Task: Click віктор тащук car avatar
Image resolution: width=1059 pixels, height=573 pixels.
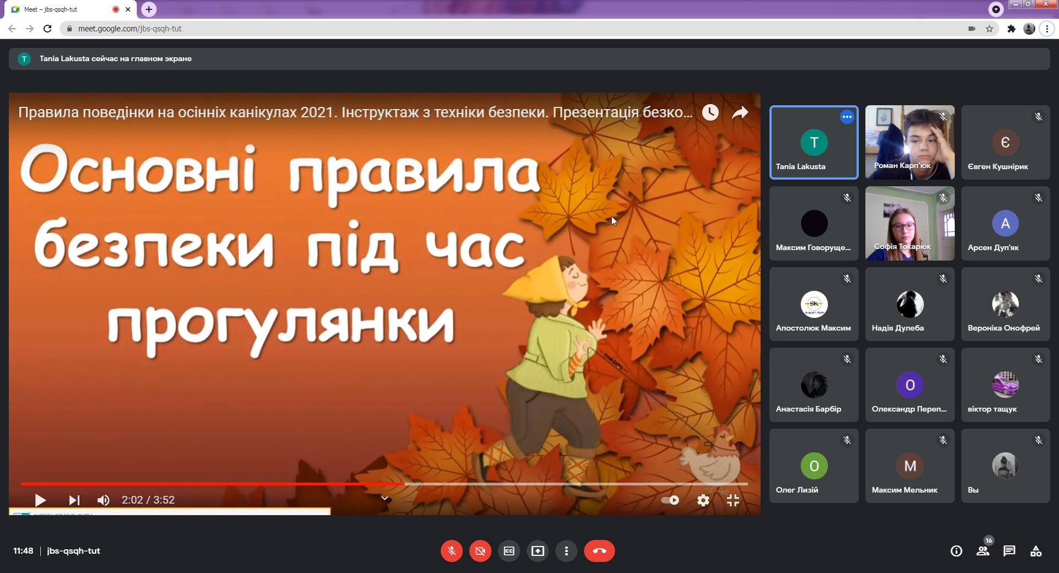Action: pos(1005,385)
